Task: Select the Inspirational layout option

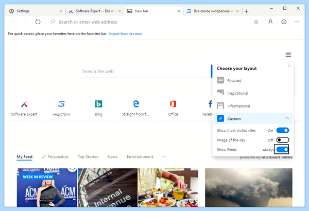Action: coord(253,93)
